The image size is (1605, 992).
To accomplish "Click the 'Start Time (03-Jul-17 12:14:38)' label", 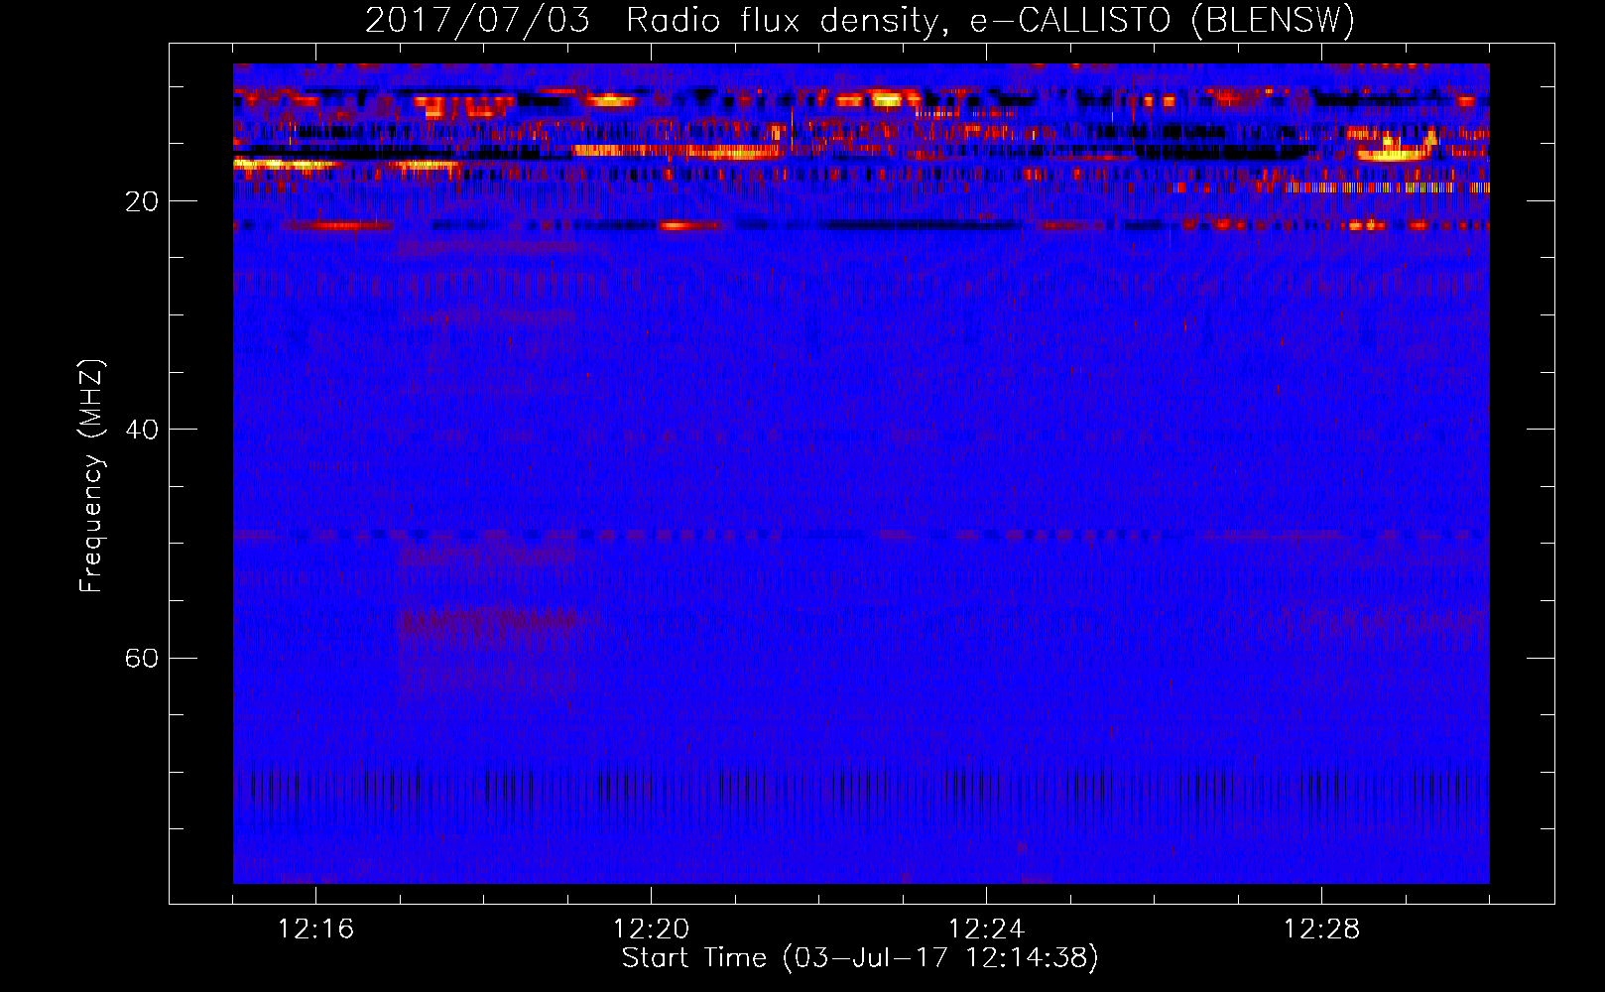I will 860,958.
